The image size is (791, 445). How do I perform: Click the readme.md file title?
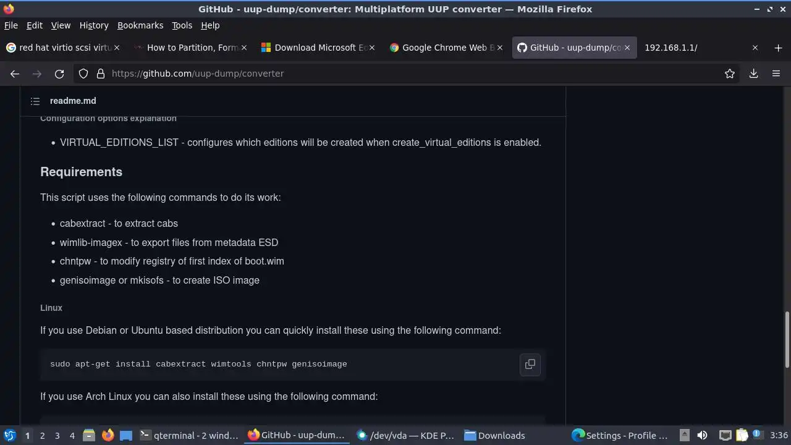click(x=73, y=101)
